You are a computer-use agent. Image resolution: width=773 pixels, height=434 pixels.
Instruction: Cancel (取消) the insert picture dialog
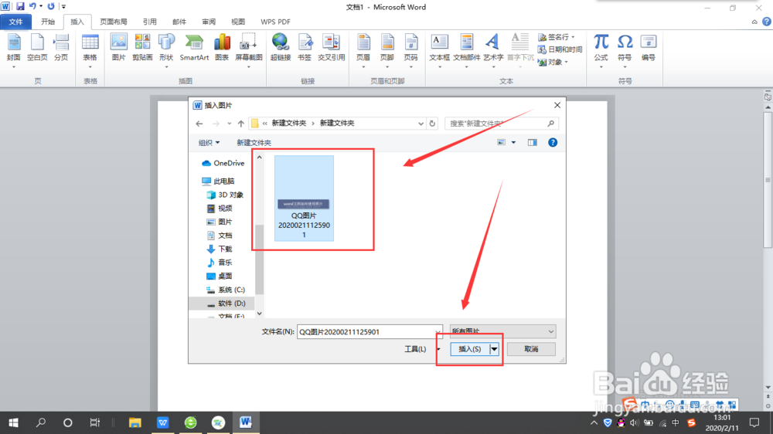(531, 349)
